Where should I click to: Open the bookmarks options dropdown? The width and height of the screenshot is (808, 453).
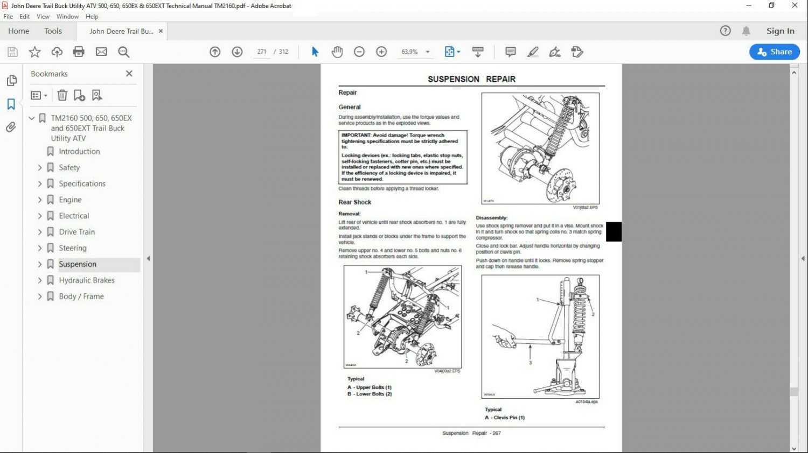tap(39, 95)
